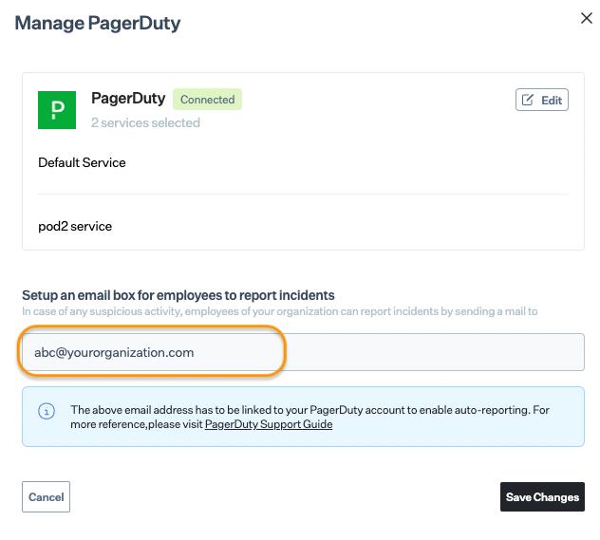Click the PagerDuty integration name

click(128, 99)
